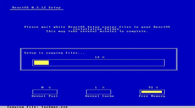This screenshot has height=108, width=195.
Task: Click the Free Memory label
Action: coord(152,96)
